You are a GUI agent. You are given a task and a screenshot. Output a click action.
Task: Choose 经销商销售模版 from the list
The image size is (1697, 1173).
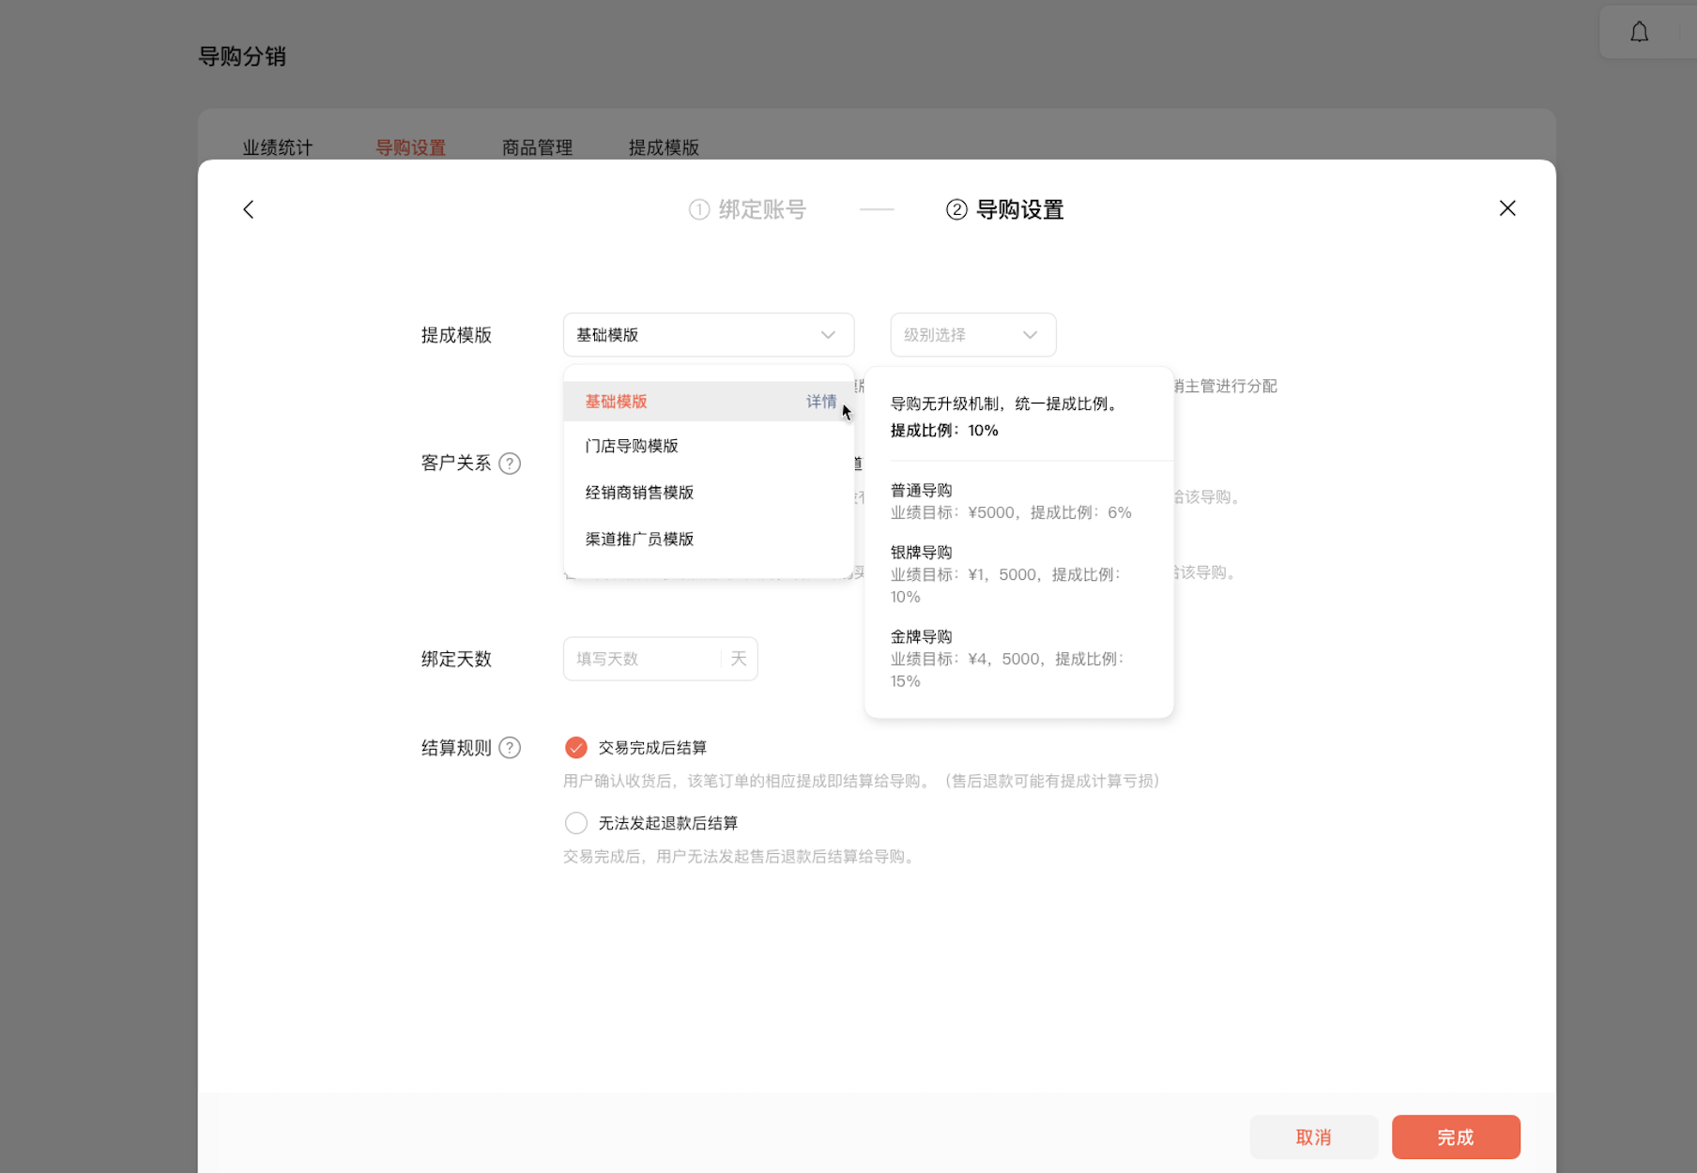click(x=709, y=493)
